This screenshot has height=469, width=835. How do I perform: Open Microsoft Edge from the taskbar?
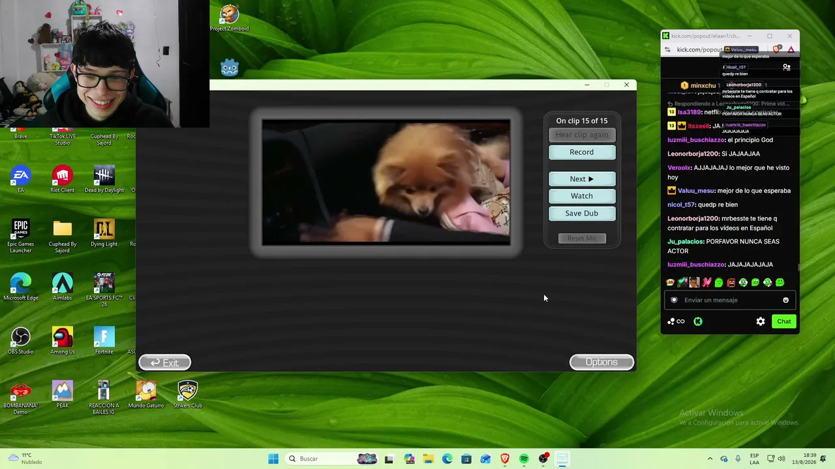pos(447,459)
